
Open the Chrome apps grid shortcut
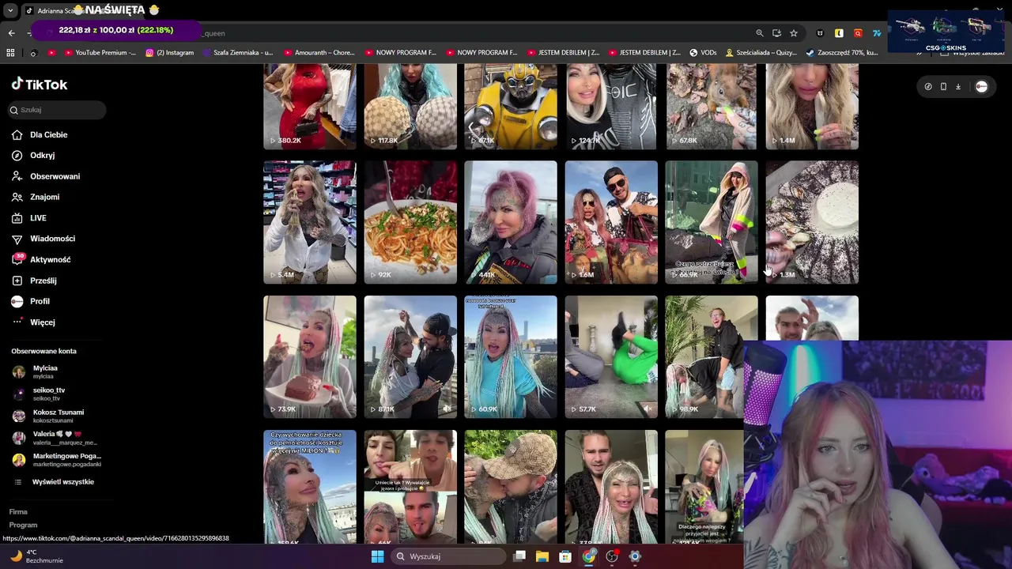tap(10, 53)
